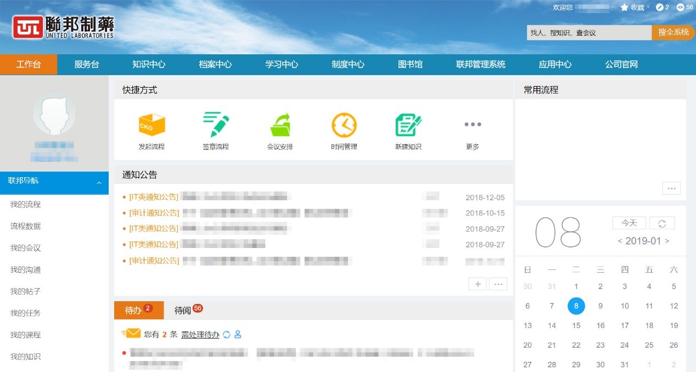Screen dimensions: 696x372
Task: Open 我的流程 in sidebar
Action: pos(25,204)
